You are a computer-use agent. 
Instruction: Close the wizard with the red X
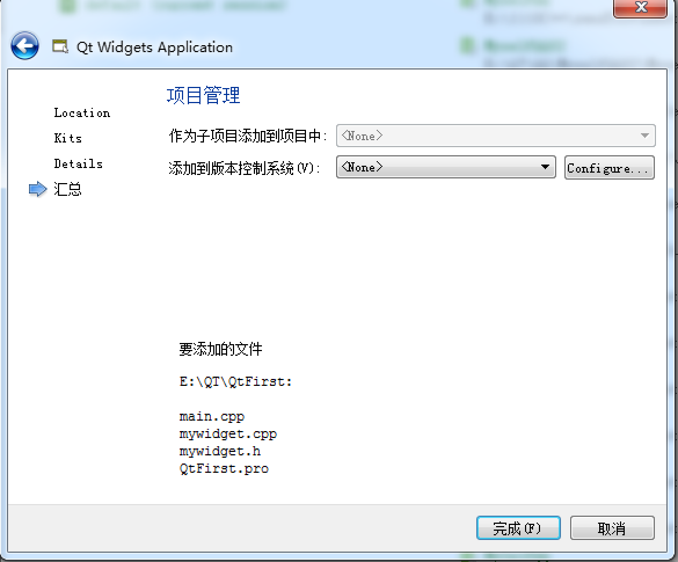point(640,8)
